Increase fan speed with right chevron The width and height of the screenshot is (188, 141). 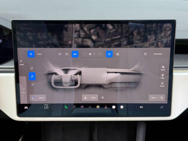click(100, 54)
